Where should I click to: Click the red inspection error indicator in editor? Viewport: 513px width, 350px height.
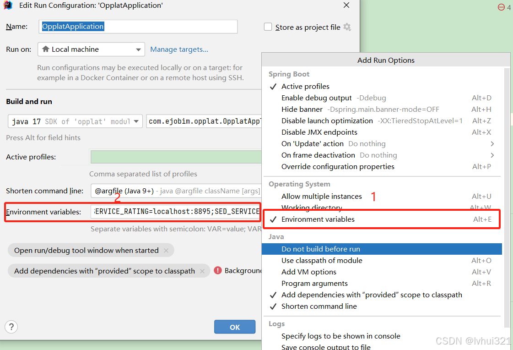501,7
